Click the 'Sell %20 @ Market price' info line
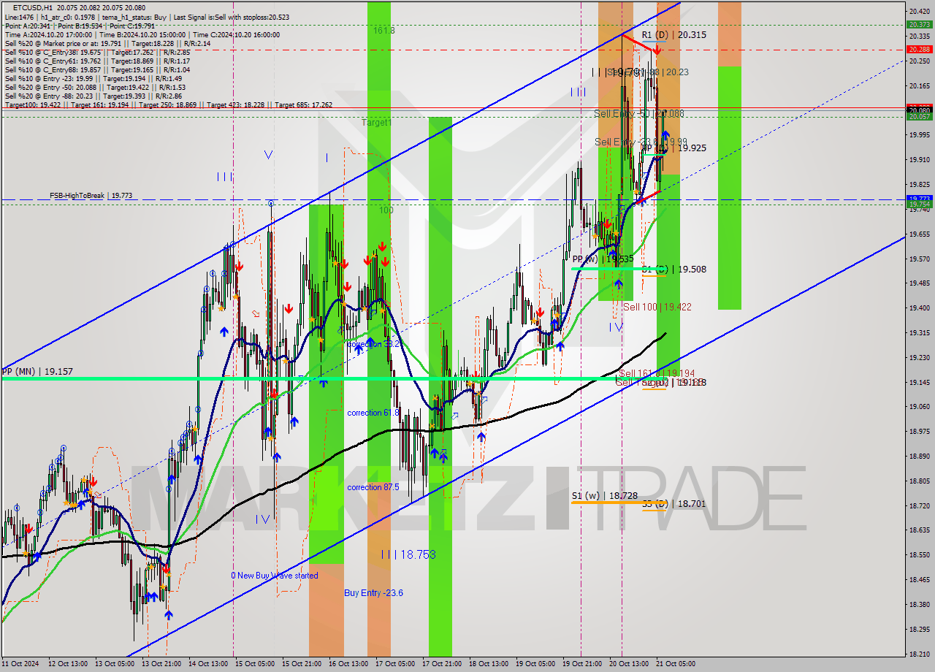The image size is (935, 672). (108, 43)
